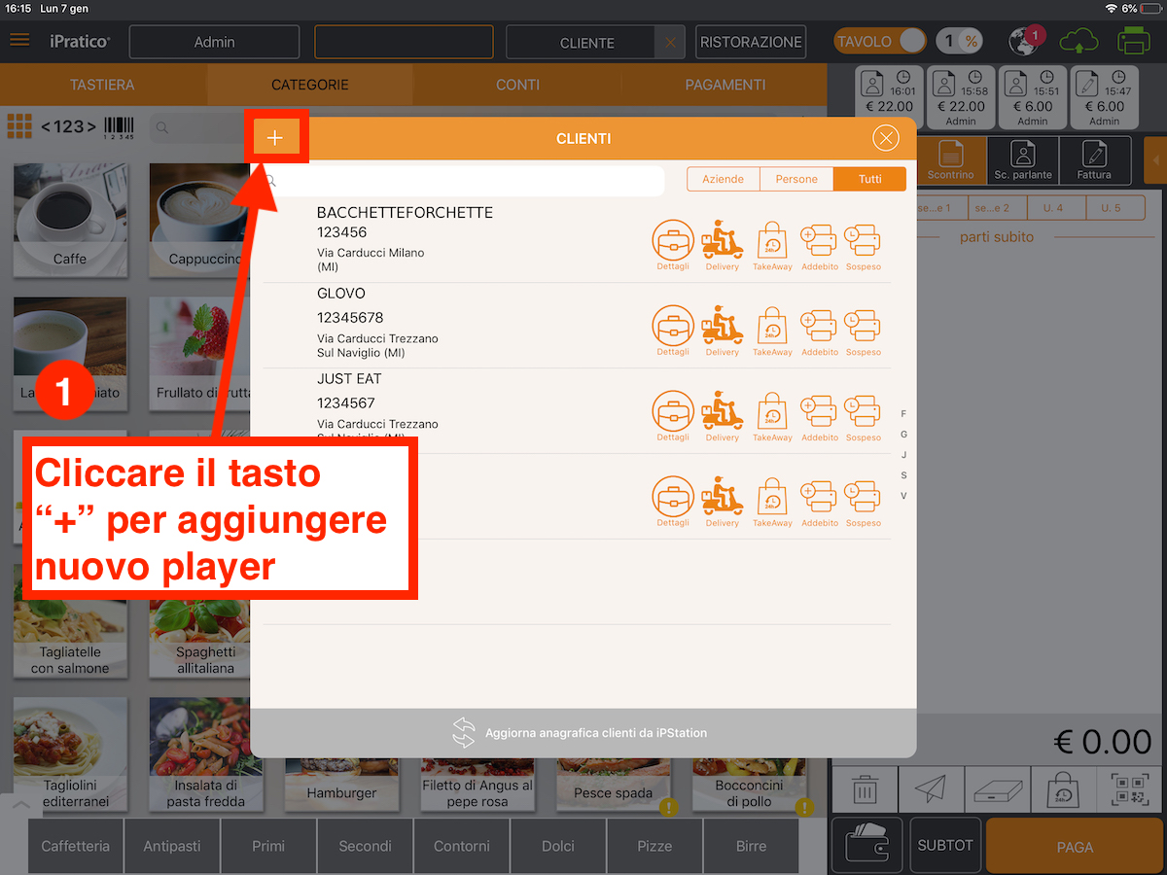Select TakeAway for JUST EAT
The width and height of the screenshot is (1167, 875).
(772, 416)
